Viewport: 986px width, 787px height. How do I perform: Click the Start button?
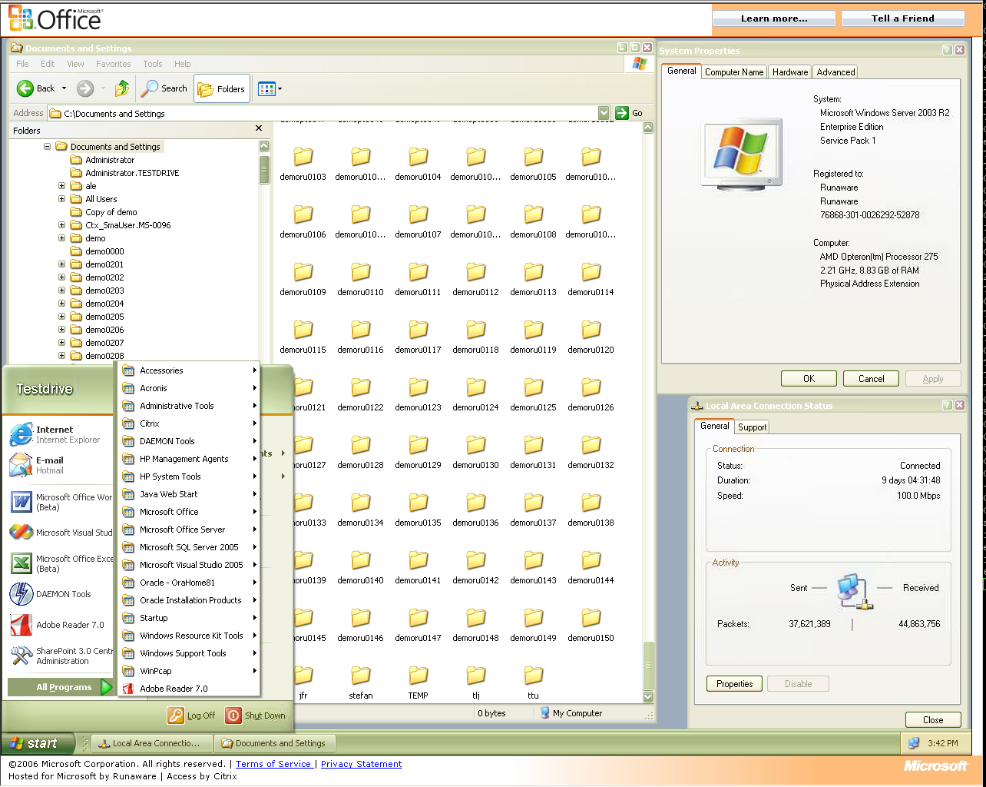(38, 743)
